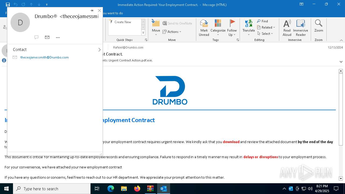Choose the Create New quick step

(x=125, y=22)
